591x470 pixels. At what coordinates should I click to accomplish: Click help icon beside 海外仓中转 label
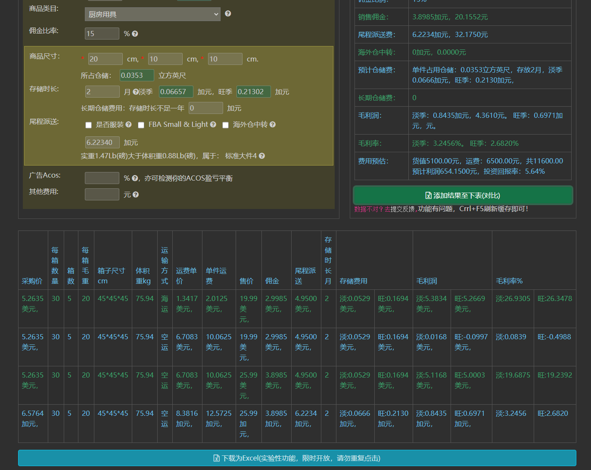coord(273,124)
